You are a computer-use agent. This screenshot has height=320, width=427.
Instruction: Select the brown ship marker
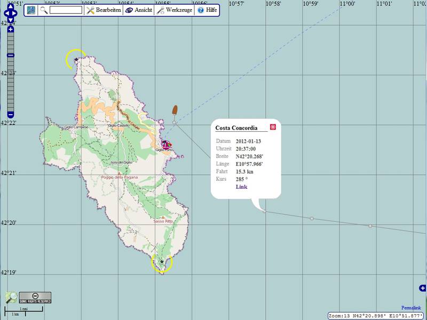pos(175,110)
